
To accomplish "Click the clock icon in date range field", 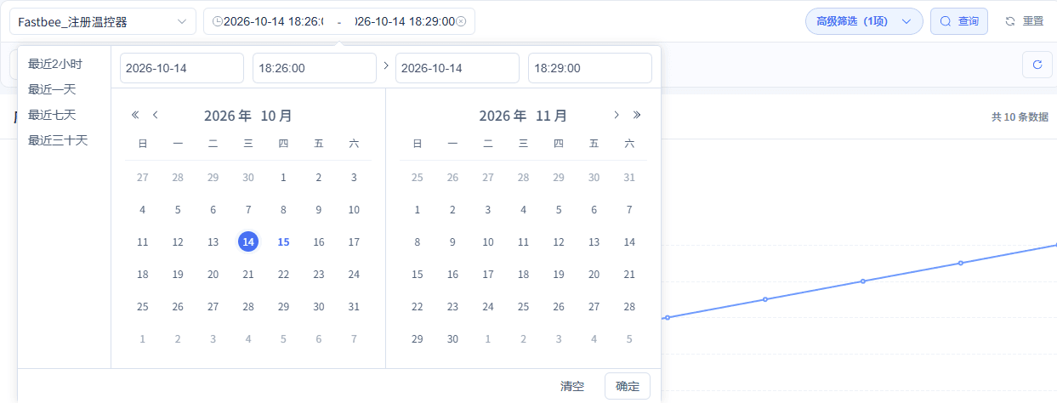I will [217, 21].
